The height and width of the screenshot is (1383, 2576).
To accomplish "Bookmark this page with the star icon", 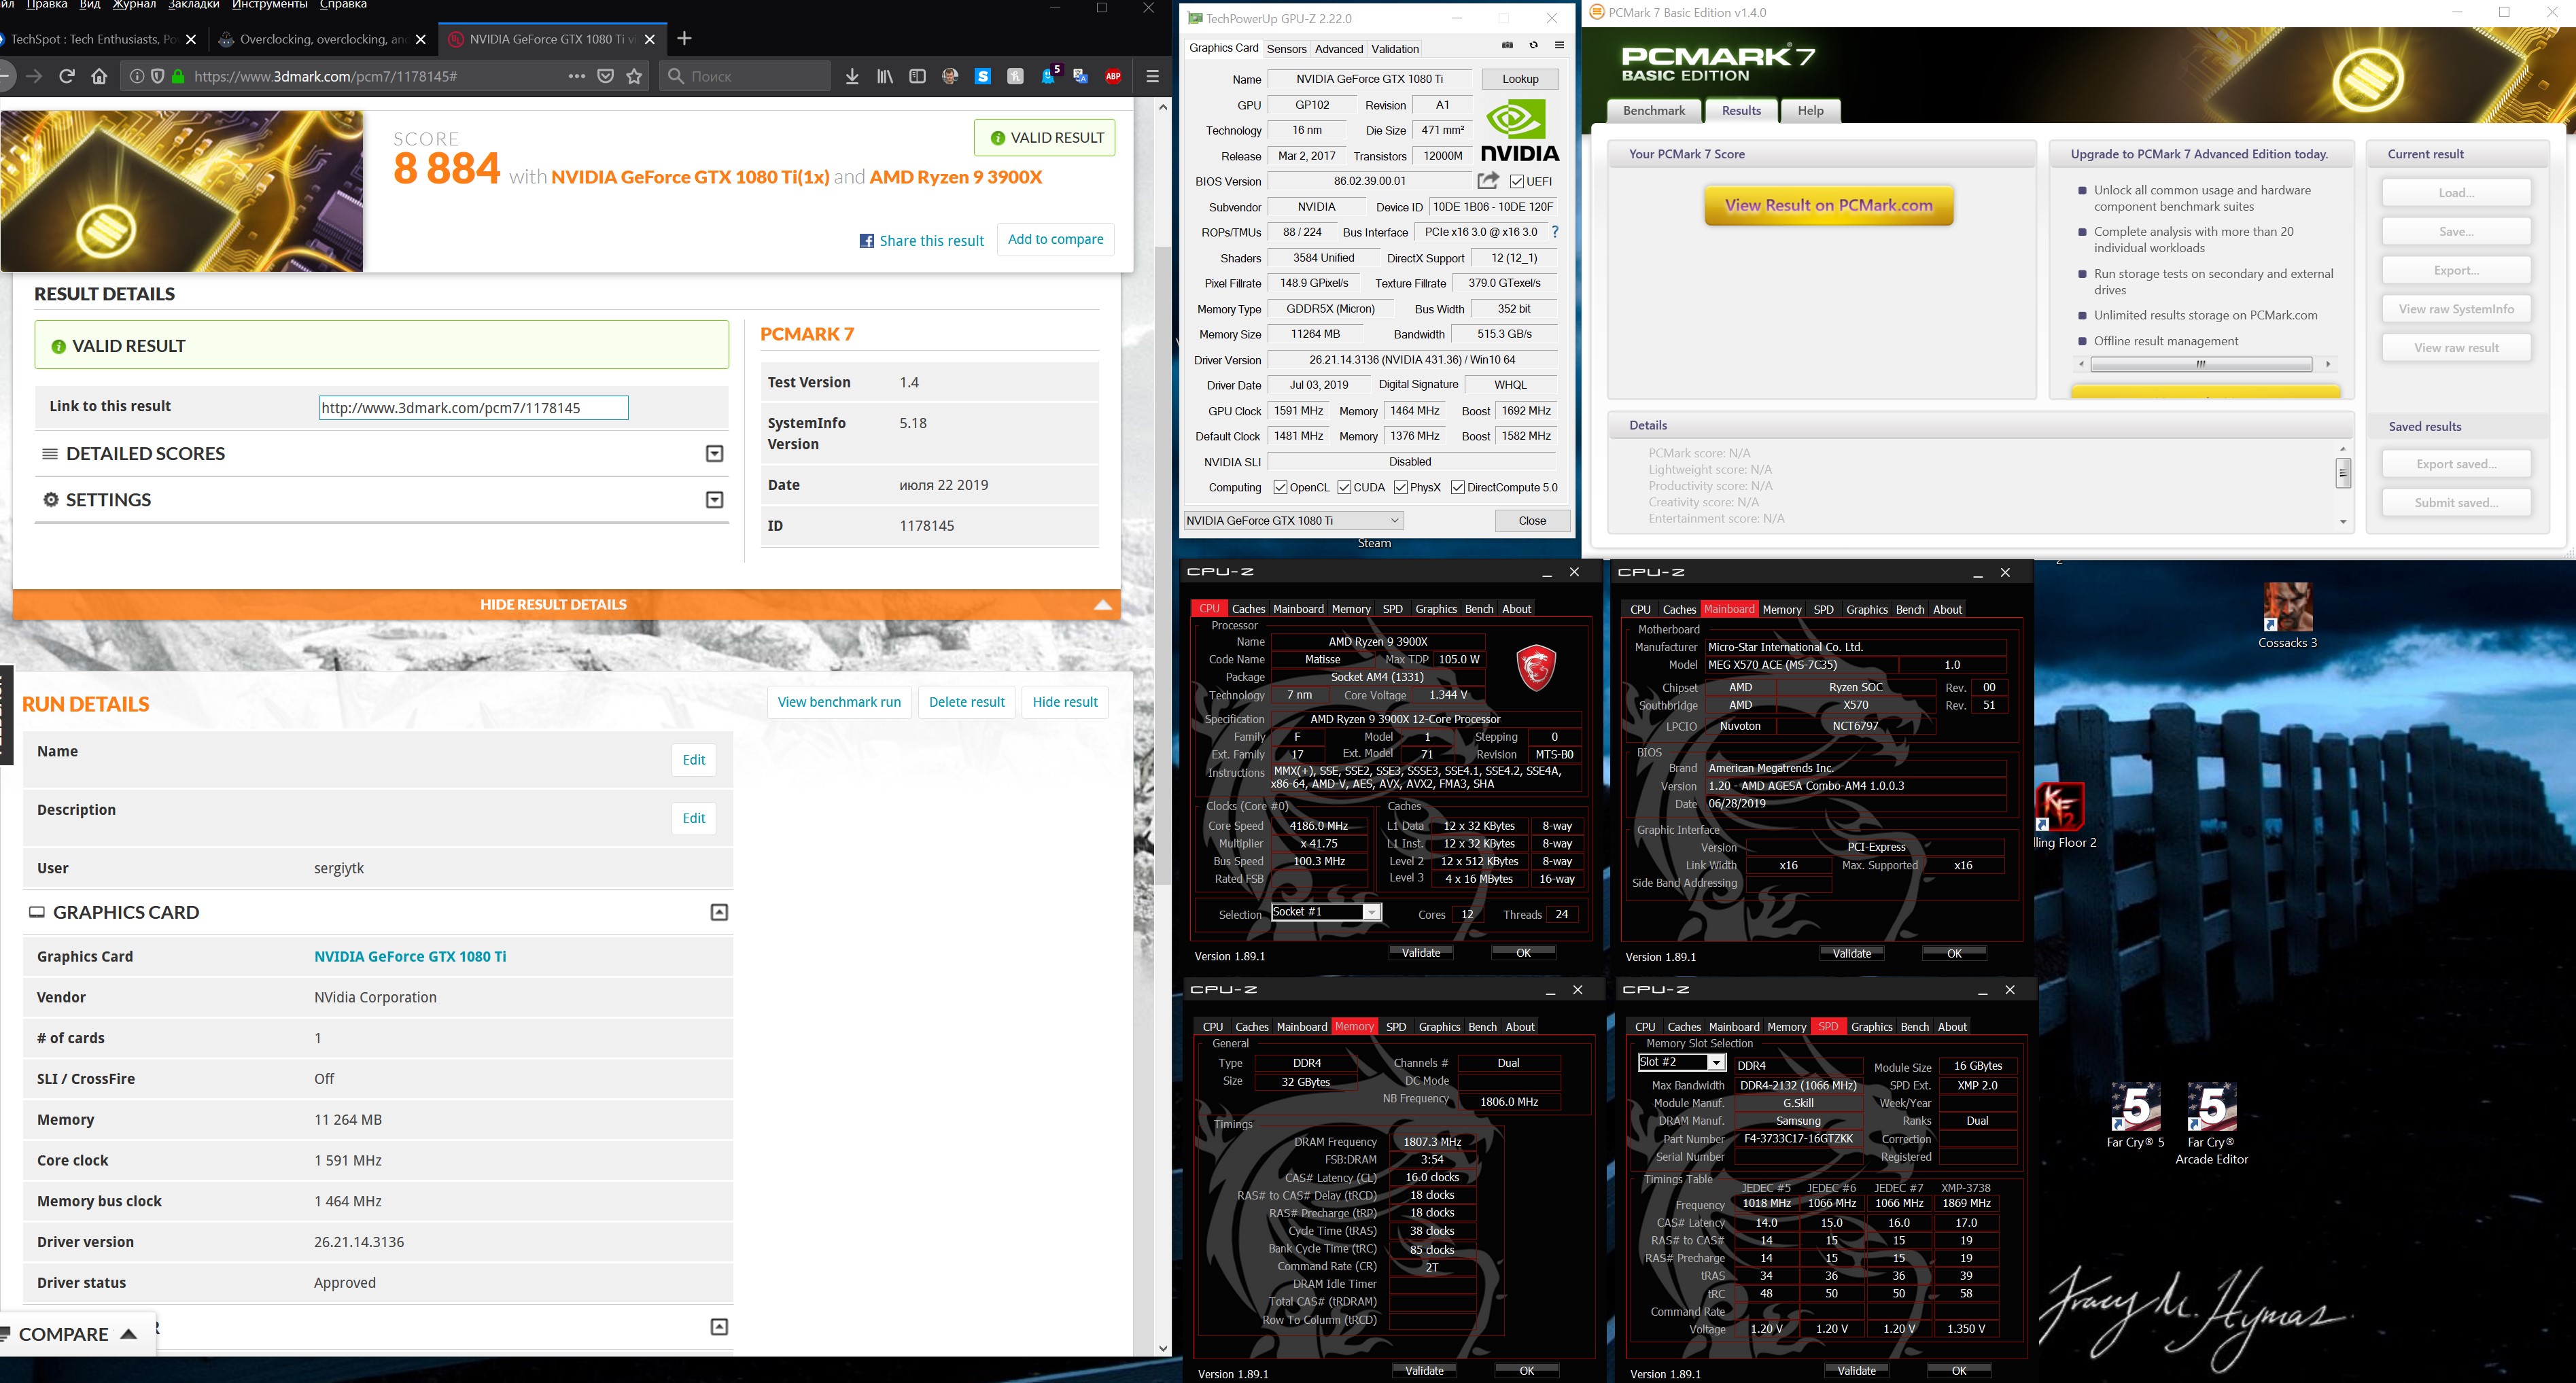I will [x=634, y=76].
